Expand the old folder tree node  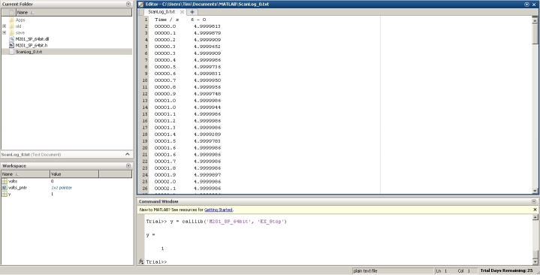(5, 26)
